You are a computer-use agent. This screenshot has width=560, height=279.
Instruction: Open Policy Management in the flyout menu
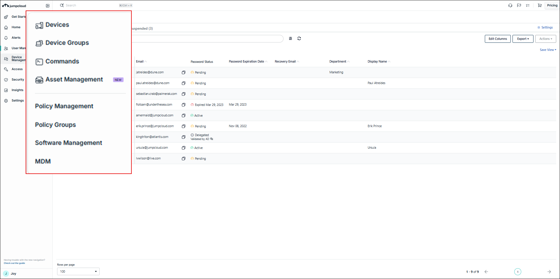click(x=64, y=106)
